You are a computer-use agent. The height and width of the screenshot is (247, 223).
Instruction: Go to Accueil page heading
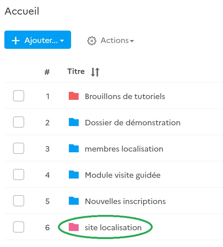22,11
